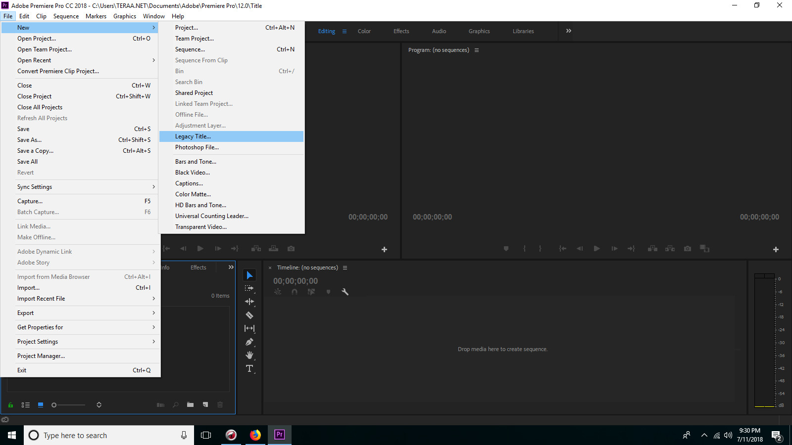This screenshot has height=445, width=792.
Task: Open Source monitor button editor plus
Action: click(384, 250)
